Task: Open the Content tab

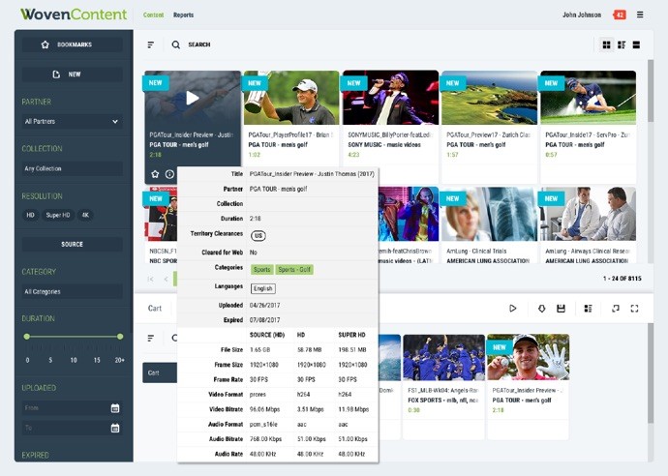Action: click(153, 15)
